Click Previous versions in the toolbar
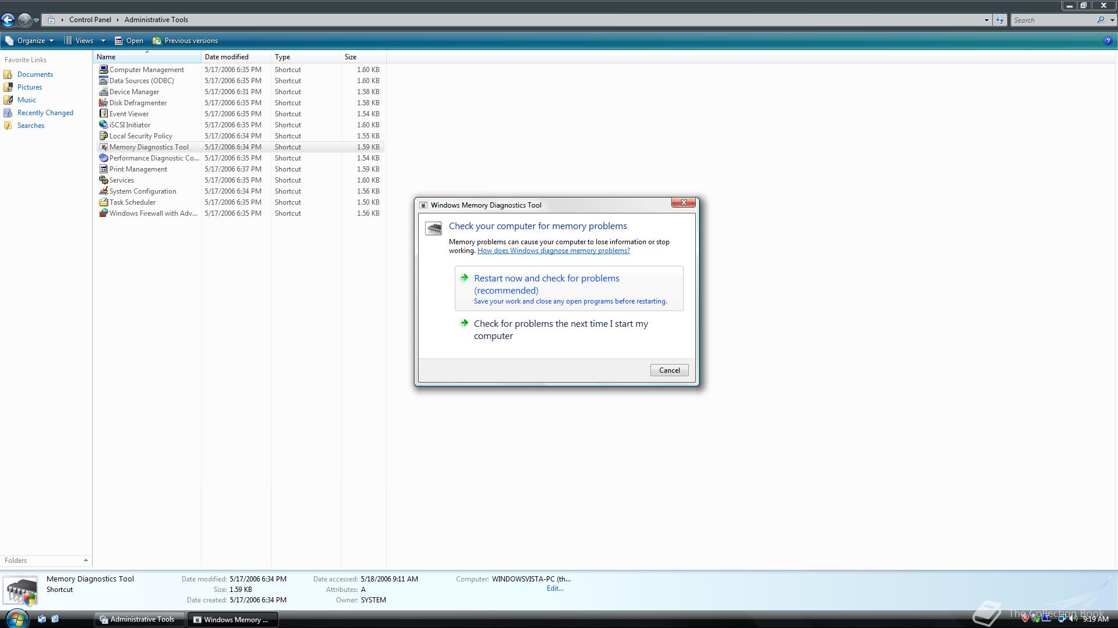Viewport: 1118px width, 628px height. (x=185, y=41)
